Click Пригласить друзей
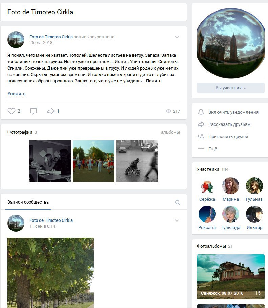 (228, 136)
